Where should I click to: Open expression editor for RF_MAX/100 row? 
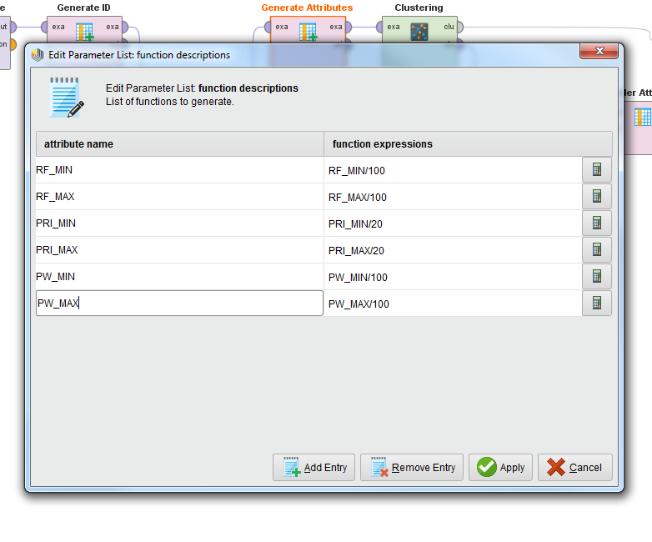[597, 196]
